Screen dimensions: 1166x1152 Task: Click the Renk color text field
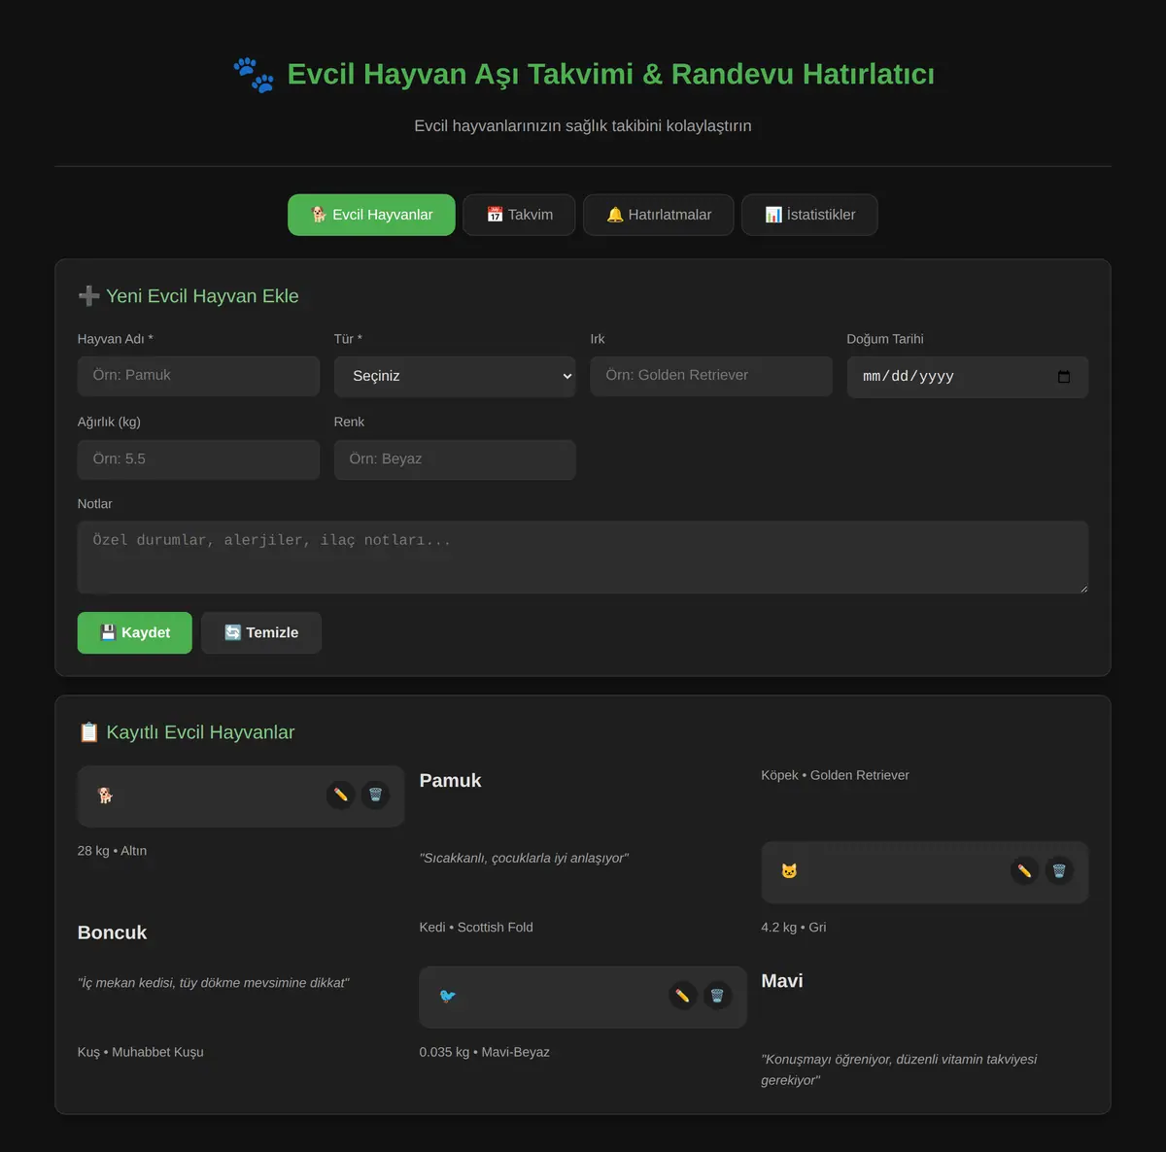(455, 459)
